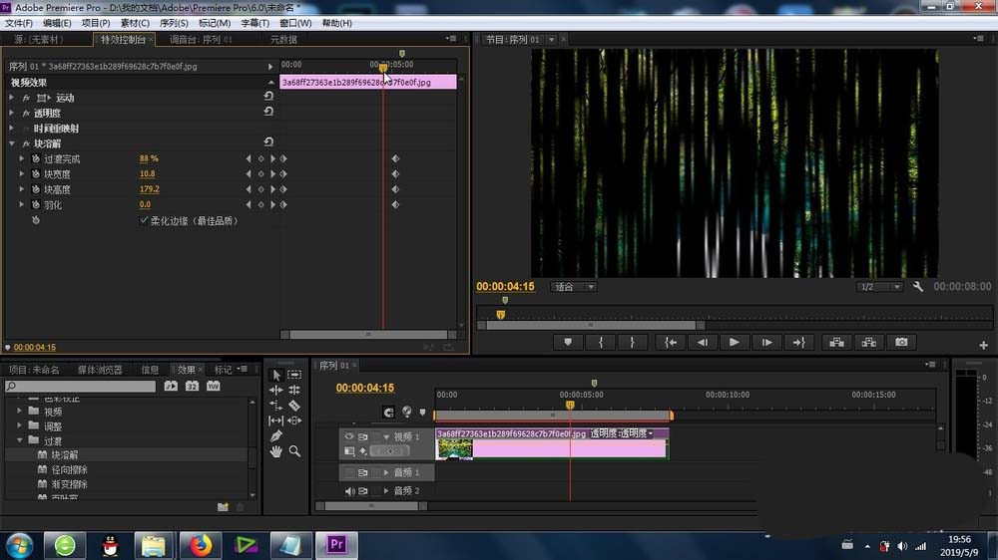
Task: Switch to the 媒体浏览器 tab
Action: [100, 370]
